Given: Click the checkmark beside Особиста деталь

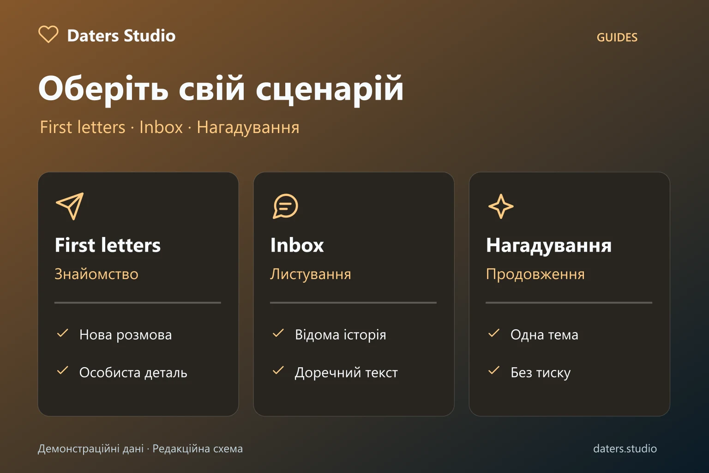Looking at the screenshot, I should (x=62, y=371).
